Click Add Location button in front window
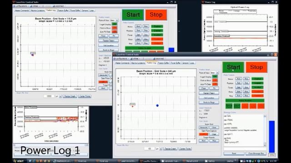This screenshot has height=163, width=291. point(209,98)
